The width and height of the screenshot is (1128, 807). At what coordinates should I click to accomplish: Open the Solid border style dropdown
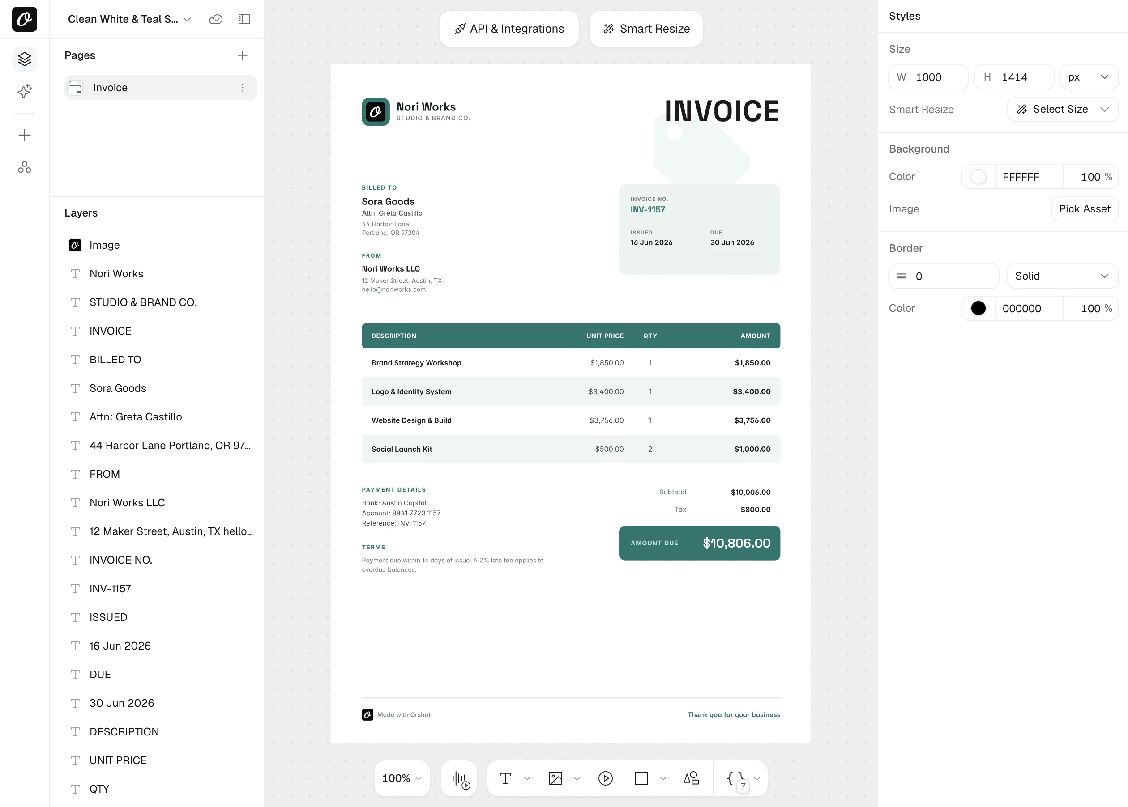coord(1063,276)
